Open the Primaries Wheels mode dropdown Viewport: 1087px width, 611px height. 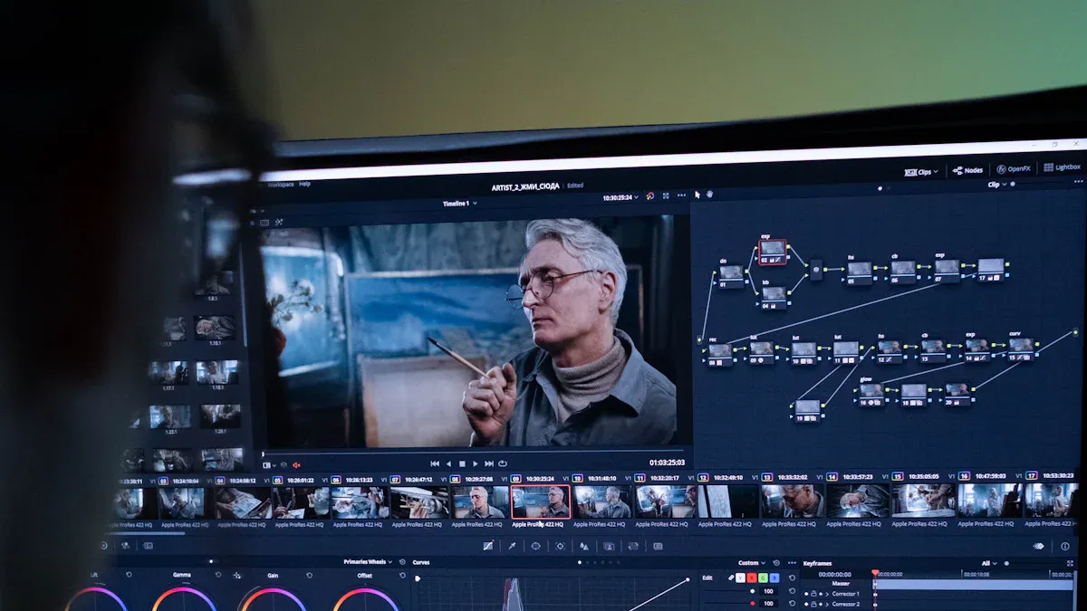(x=368, y=562)
